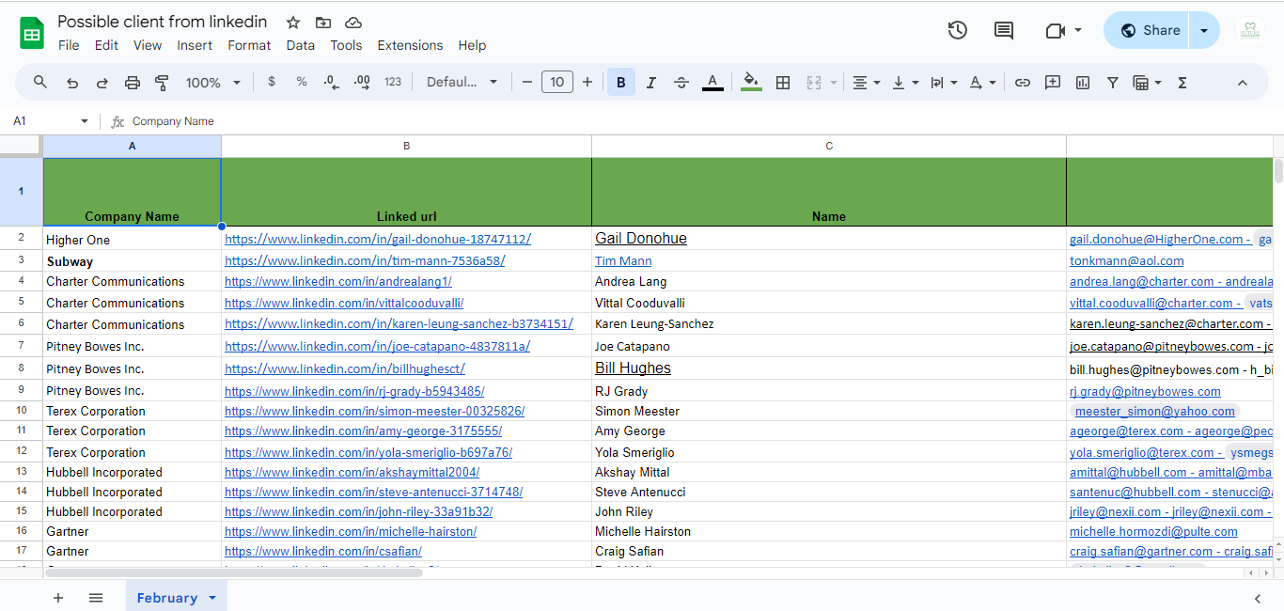
Task: Open borders options
Action: coord(783,83)
